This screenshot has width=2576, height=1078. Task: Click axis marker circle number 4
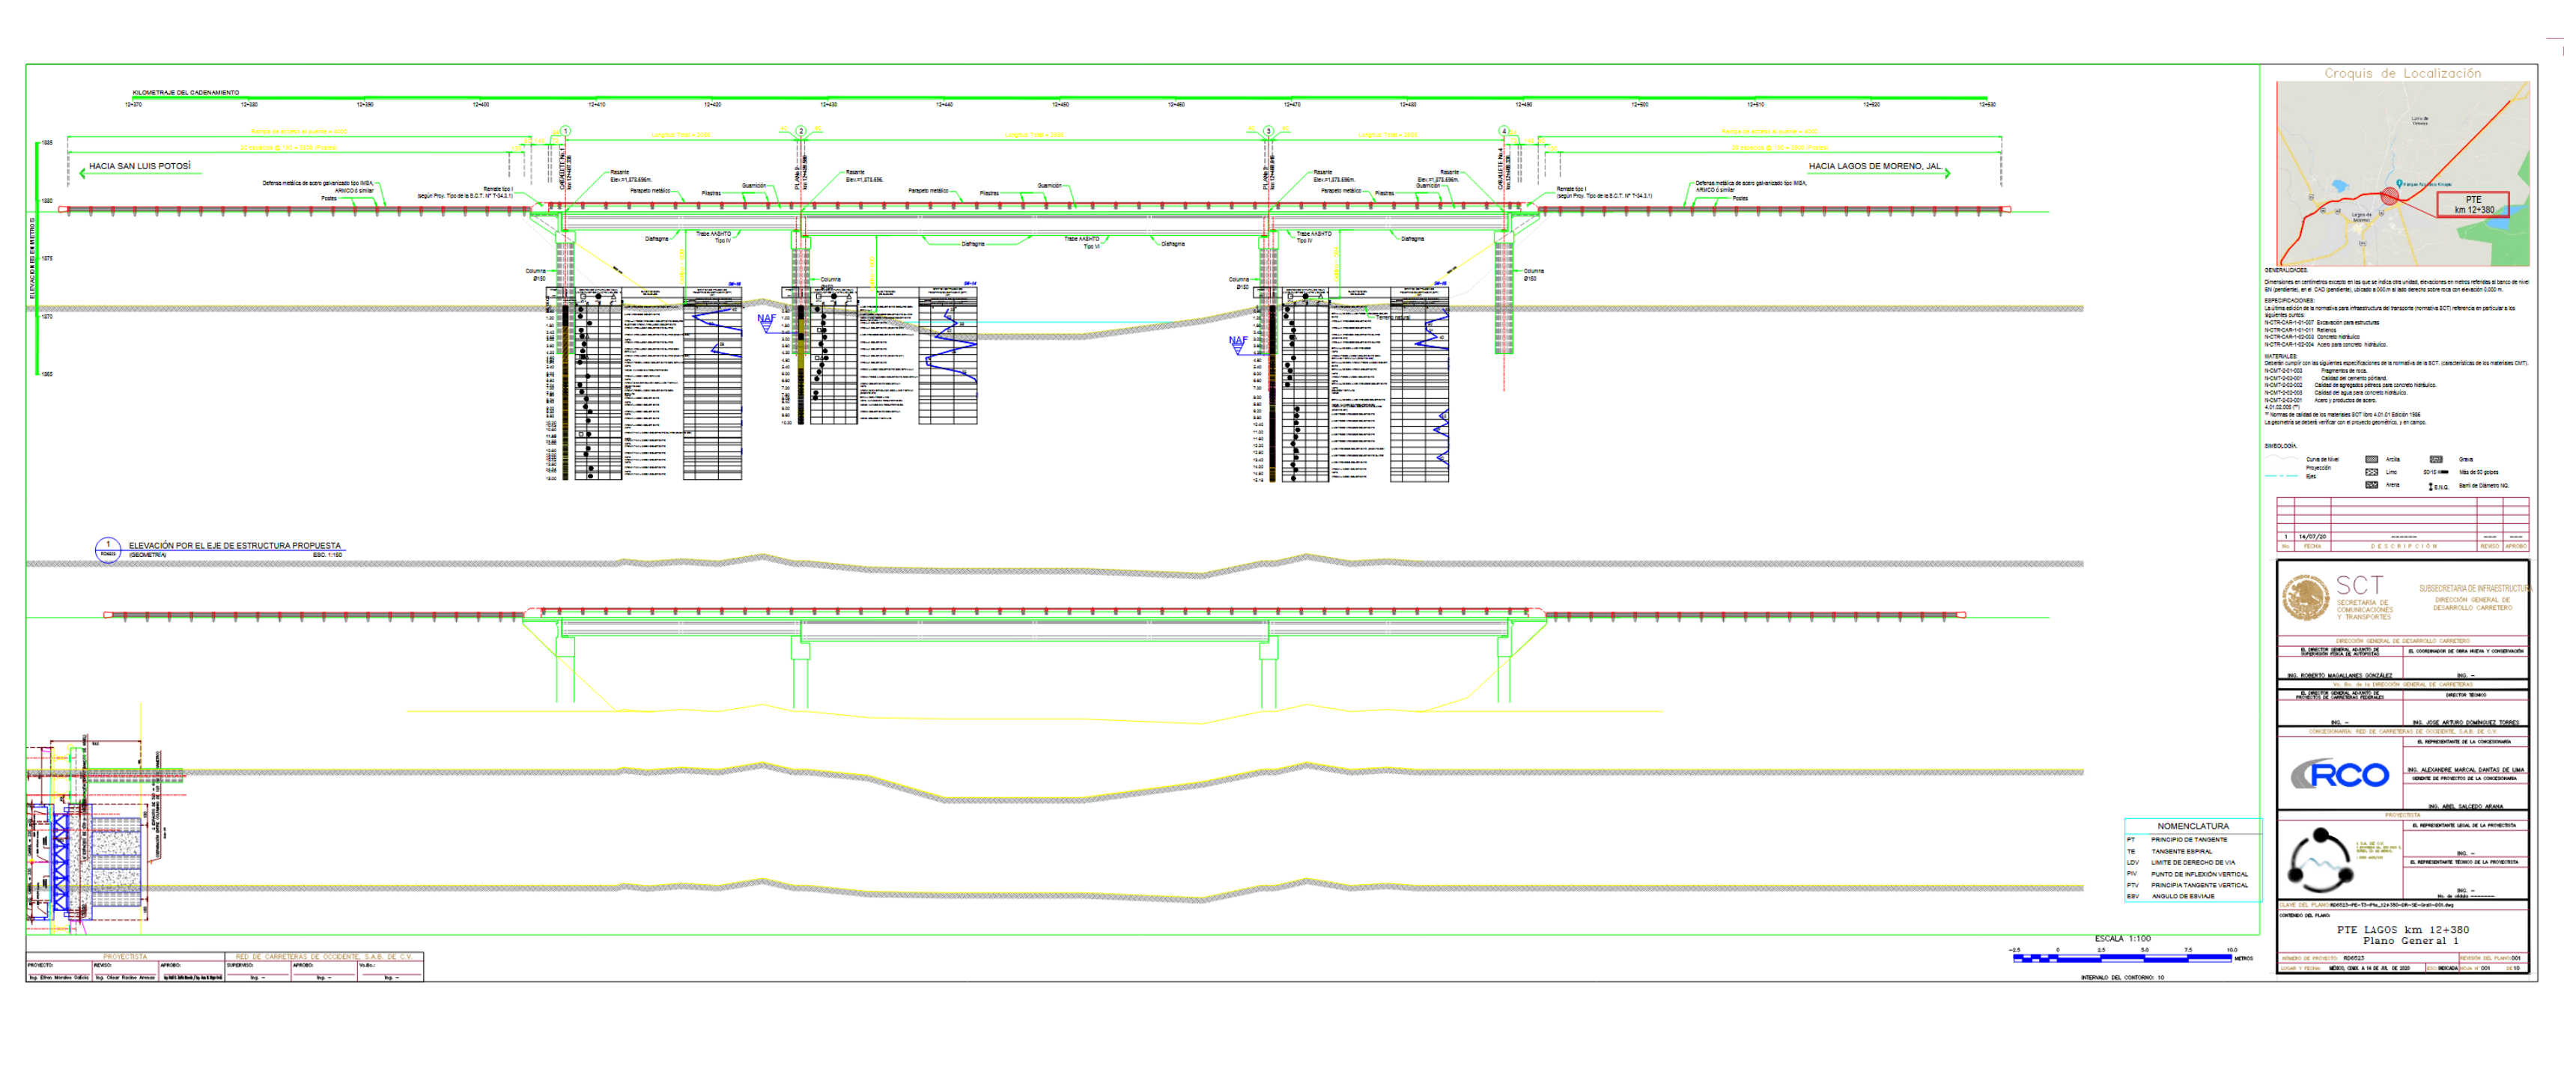[1503, 131]
